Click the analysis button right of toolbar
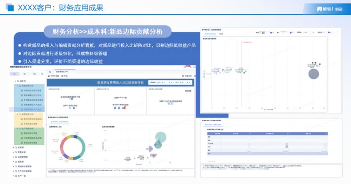The height and width of the screenshot is (184, 351). click(x=187, y=76)
